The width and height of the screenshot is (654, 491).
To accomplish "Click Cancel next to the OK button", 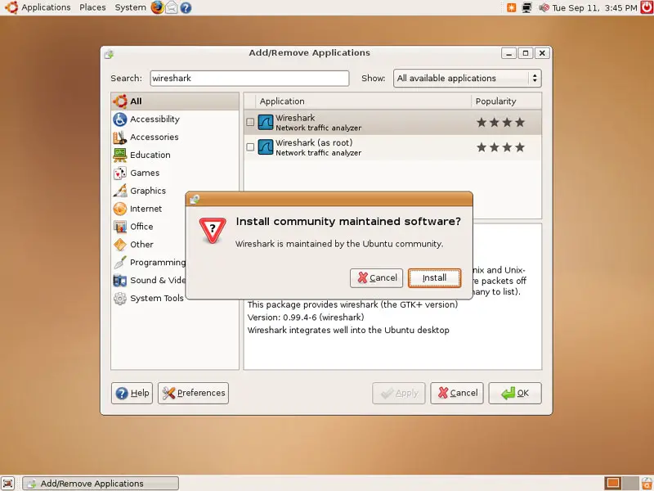I will [x=457, y=394].
